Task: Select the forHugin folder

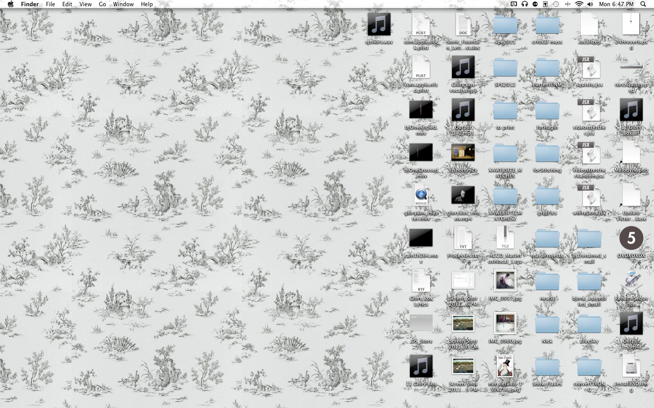Action: 547,111
